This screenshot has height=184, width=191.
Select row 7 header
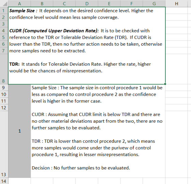4,51
